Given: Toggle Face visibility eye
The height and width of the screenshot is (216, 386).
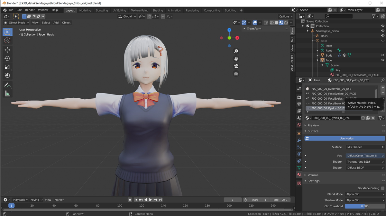Looking at the screenshot, I should [x=383, y=60].
